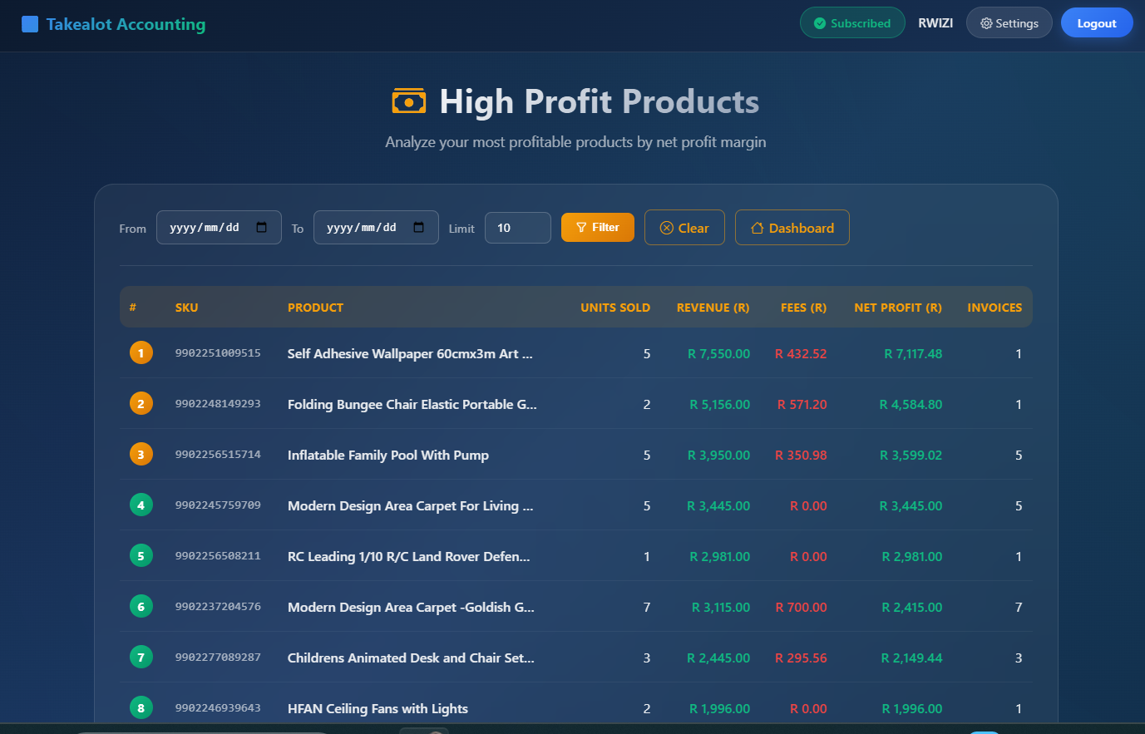Select the Limit input field

pos(517,227)
